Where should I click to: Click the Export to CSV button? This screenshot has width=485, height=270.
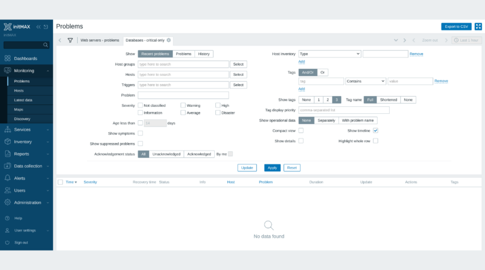[x=456, y=27]
